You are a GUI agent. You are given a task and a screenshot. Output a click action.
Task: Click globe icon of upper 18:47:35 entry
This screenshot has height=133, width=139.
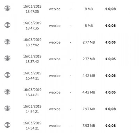(7, 8)
